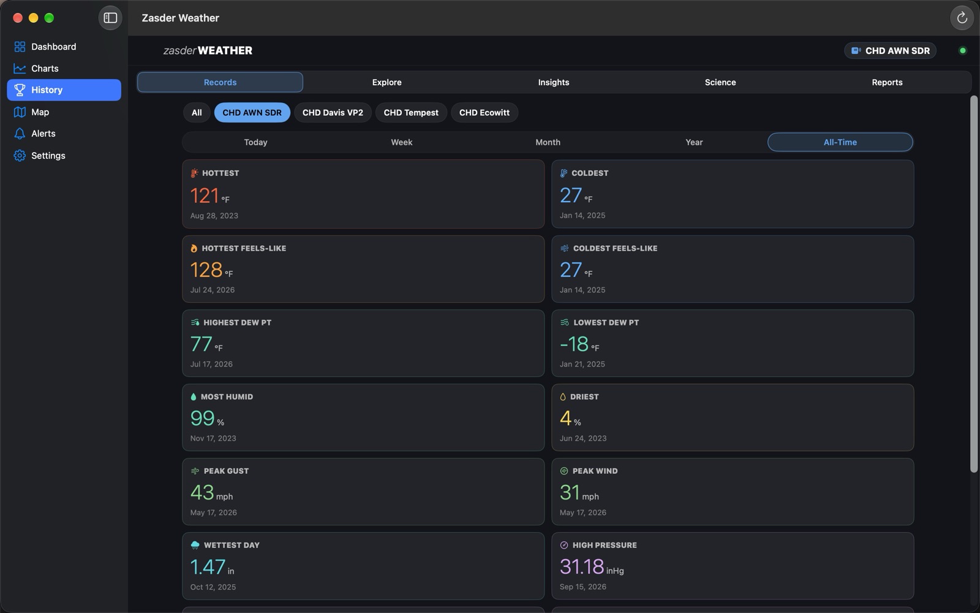Click the Alerts bell icon
The image size is (980, 613).
(20, 134)
